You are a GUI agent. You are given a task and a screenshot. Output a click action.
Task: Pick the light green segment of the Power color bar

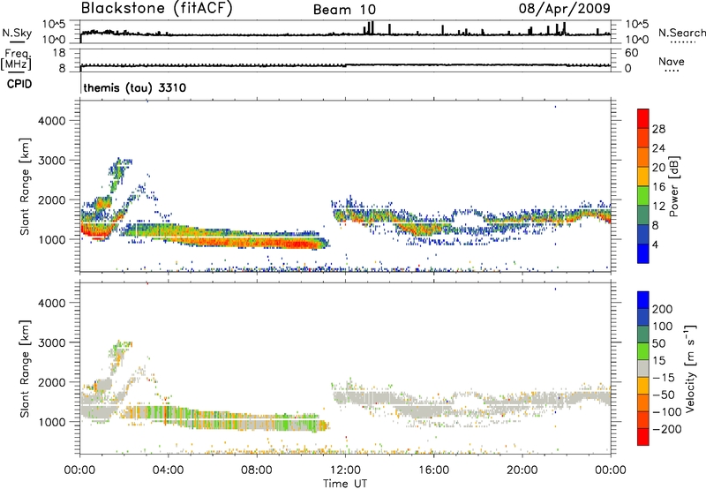(643, 196)
